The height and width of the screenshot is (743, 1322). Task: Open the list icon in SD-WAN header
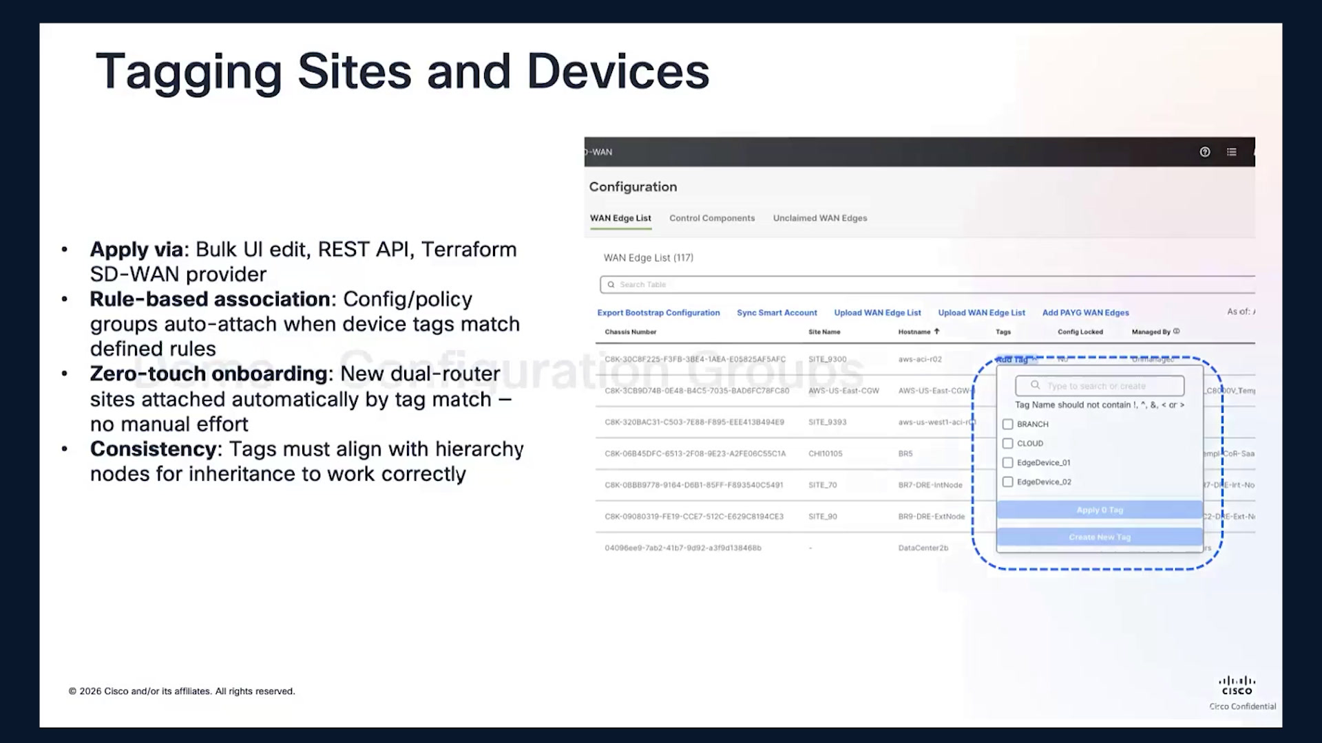1232,152
